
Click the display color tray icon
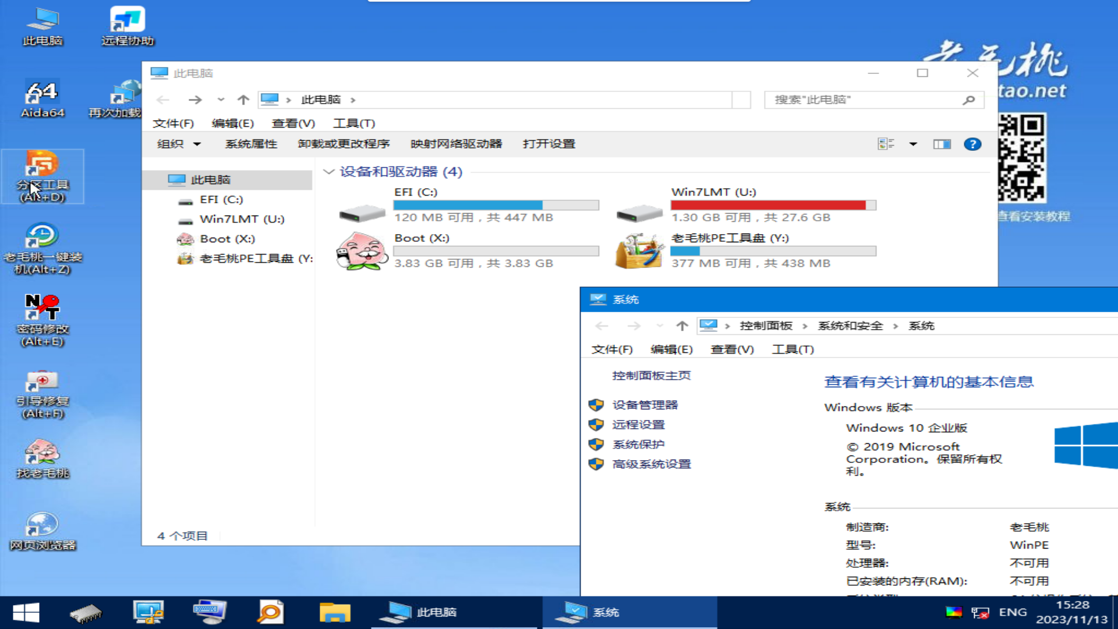(954, 612)
